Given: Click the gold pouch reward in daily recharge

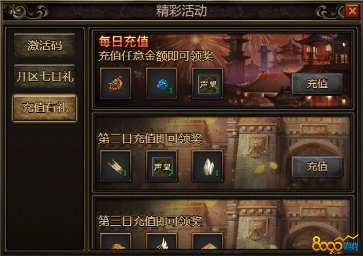Looking at the screenshot, I should [x=116, y=83].
